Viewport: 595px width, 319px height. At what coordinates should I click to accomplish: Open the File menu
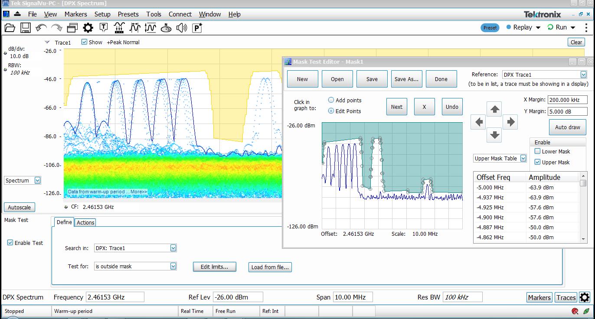tap(33, 14)
